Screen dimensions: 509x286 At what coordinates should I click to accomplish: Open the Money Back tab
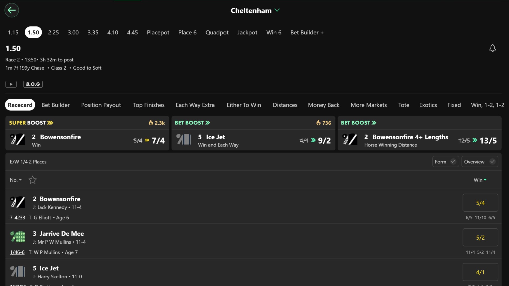(x=324, y=105)
